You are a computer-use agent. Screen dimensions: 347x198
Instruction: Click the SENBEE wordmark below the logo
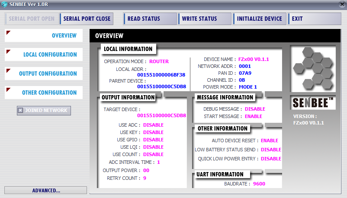click(313, 102)
